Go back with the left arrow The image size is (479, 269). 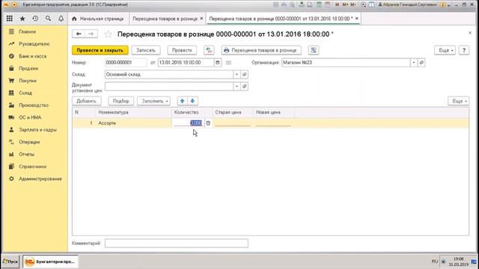click(79, 34)
